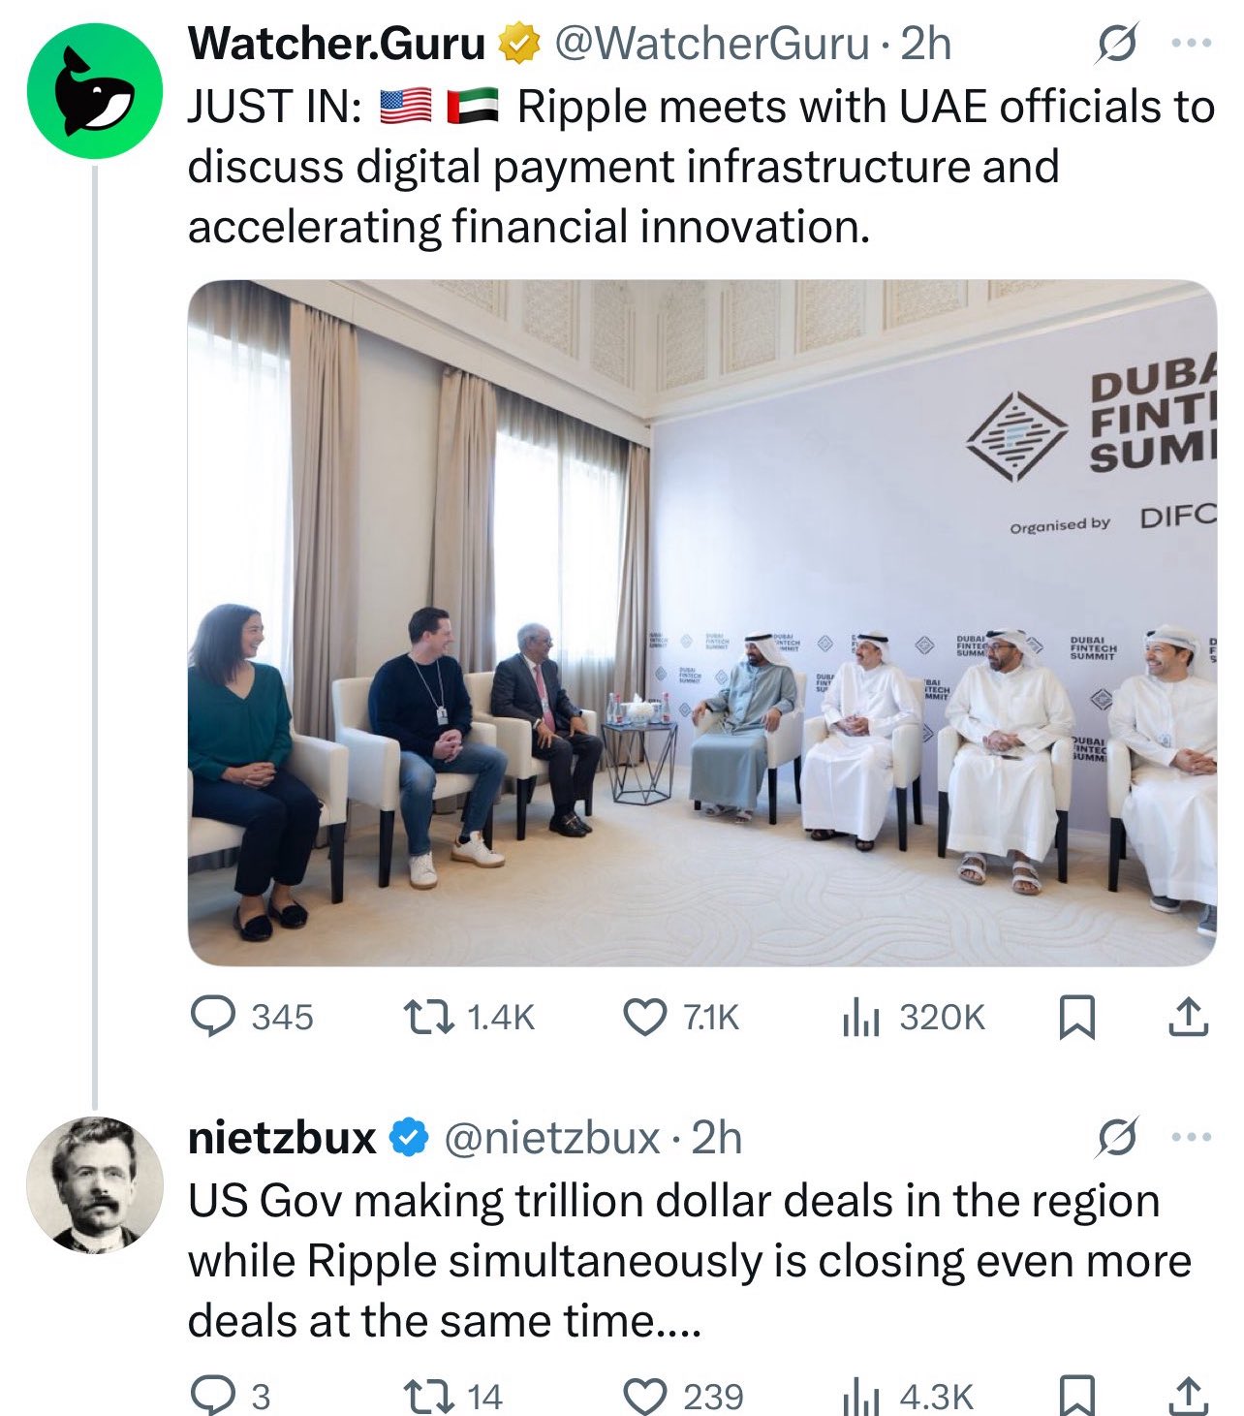Viewport: 1244px width, 1416px height.
Task: Click the nietzbux display name
Action: (x=282, y=1138)
